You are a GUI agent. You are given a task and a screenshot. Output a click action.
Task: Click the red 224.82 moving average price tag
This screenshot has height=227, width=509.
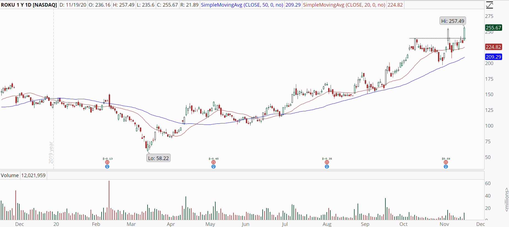click(494, 47)
